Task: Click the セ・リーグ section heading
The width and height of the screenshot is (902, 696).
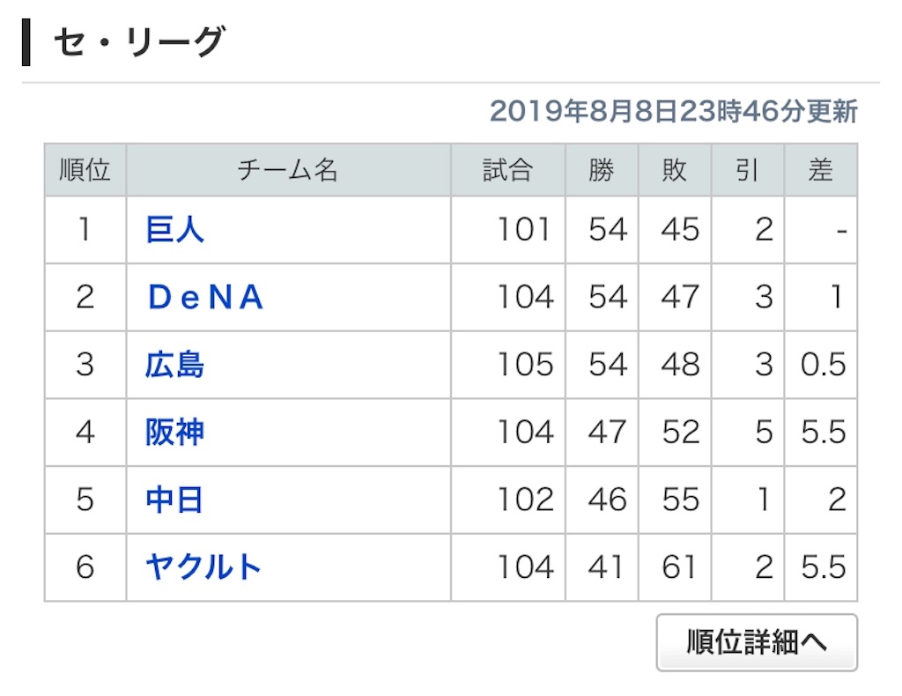Action: point(139,42)
